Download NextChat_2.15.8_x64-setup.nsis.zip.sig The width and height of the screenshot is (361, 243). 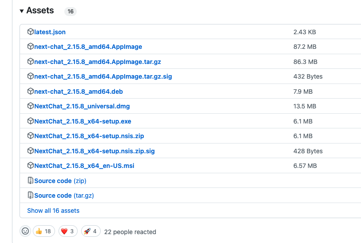pos(94,151)
